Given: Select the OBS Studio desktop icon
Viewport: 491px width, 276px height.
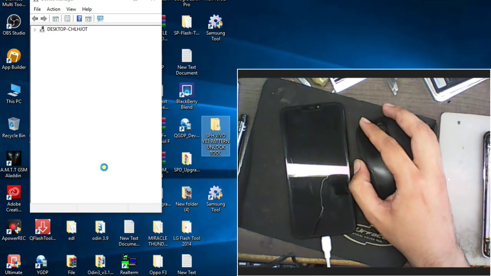Looking at the screenshot, I should [14, 25].
